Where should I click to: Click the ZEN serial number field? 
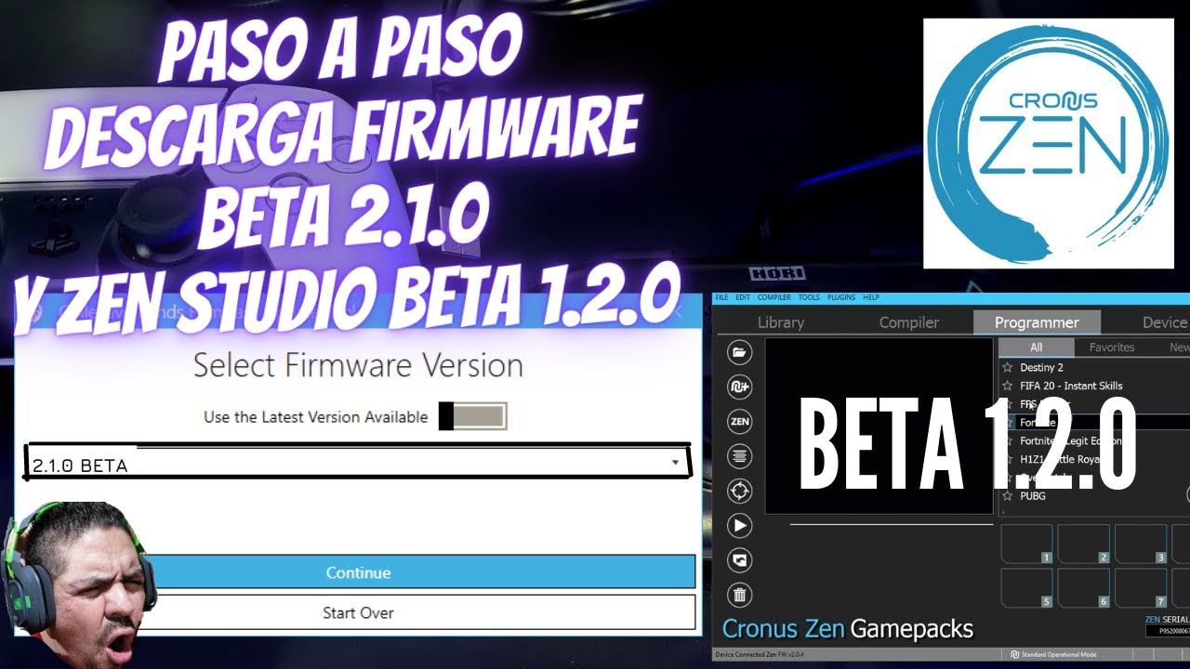[1168, 632]
